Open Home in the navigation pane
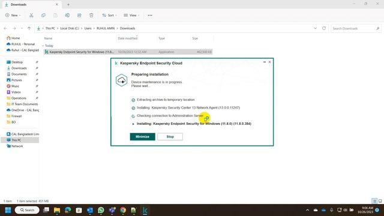The width and height of the screenshot is (384, 216). (13, 38)
